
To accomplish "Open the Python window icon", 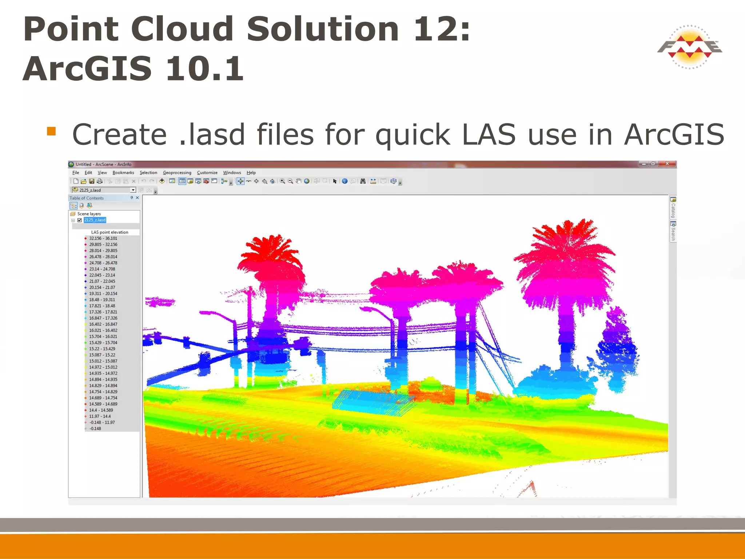I will [214, 181].
